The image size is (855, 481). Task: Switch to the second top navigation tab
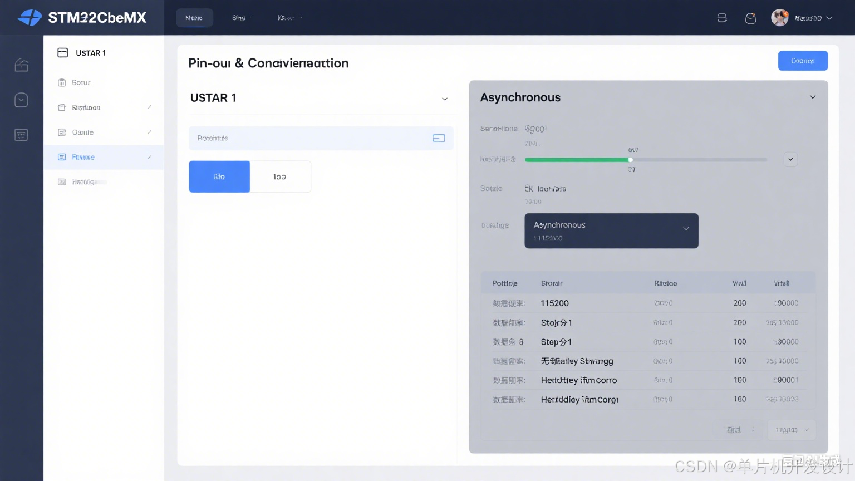(x=239, y=18)
